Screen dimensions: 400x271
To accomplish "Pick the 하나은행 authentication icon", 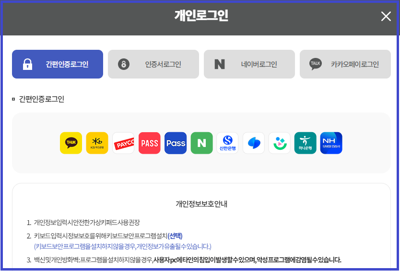I will (x=306, y=143).
